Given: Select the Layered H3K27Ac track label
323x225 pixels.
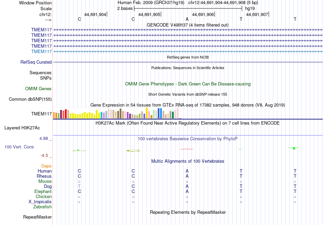Looking at the screenshot, I should point(22,128).
